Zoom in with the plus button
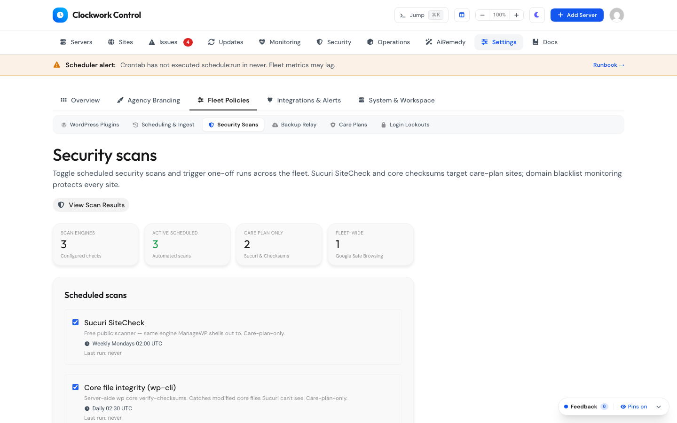Screen dimensions: 677x423 (516, 15)
